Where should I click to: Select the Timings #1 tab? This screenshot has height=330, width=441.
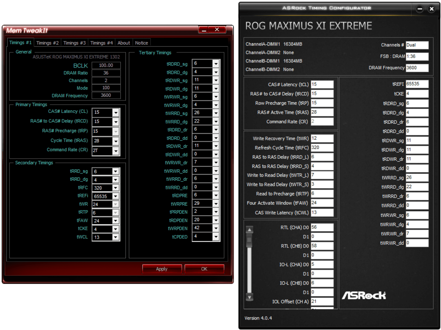20,42
